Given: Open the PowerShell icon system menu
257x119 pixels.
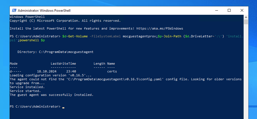Looking at the screenshot, I should pos(14,11).
